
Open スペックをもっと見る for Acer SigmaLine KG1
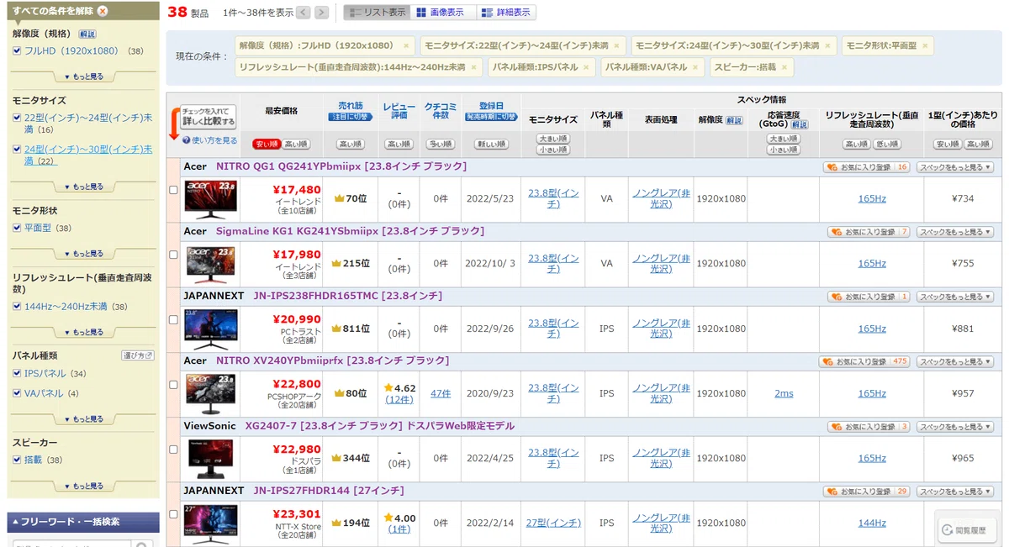click(955, 232)
